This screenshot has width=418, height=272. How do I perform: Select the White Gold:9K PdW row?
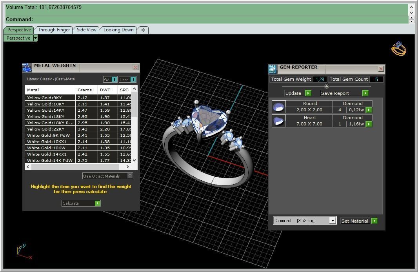(78, 135)
